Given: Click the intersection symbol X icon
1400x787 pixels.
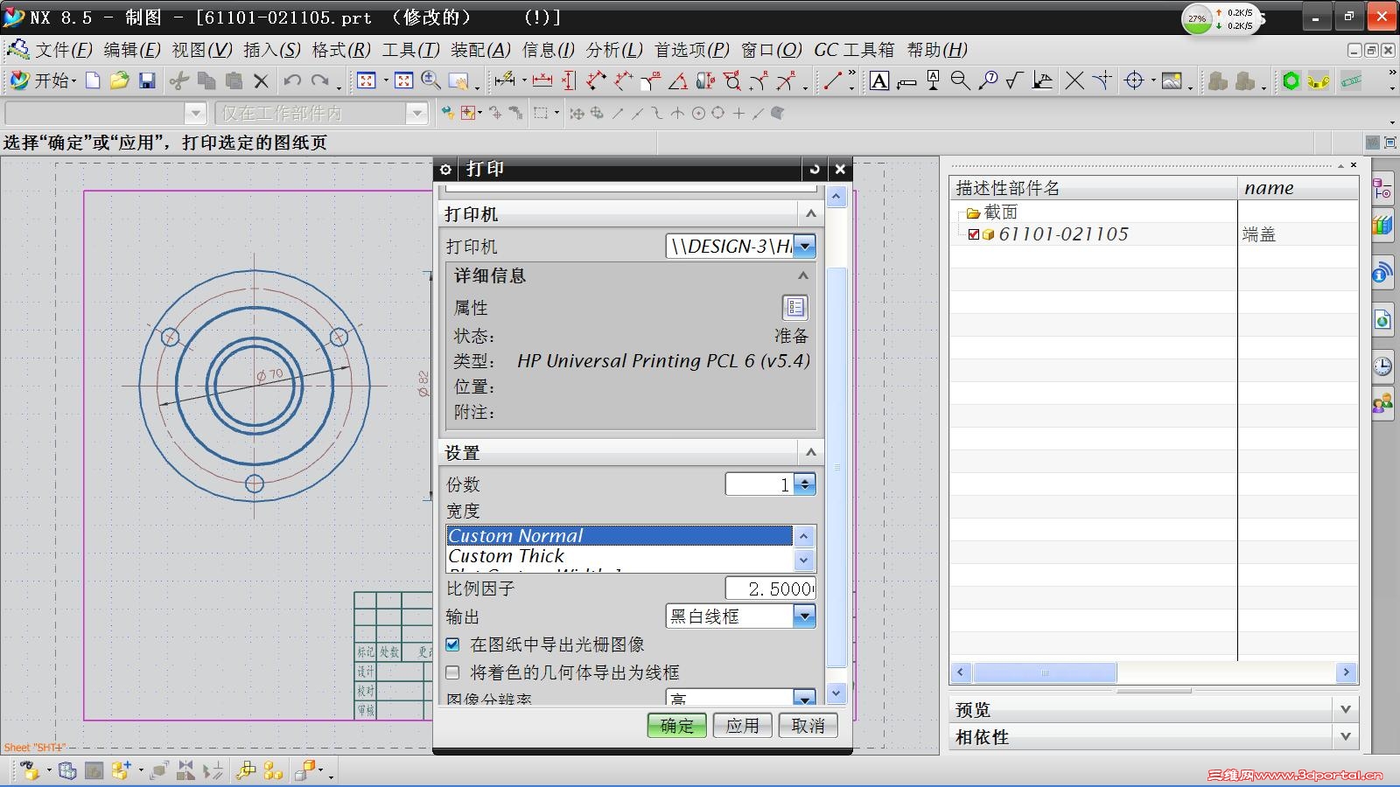Looking at the screenshot, I should click(1074, 81).
